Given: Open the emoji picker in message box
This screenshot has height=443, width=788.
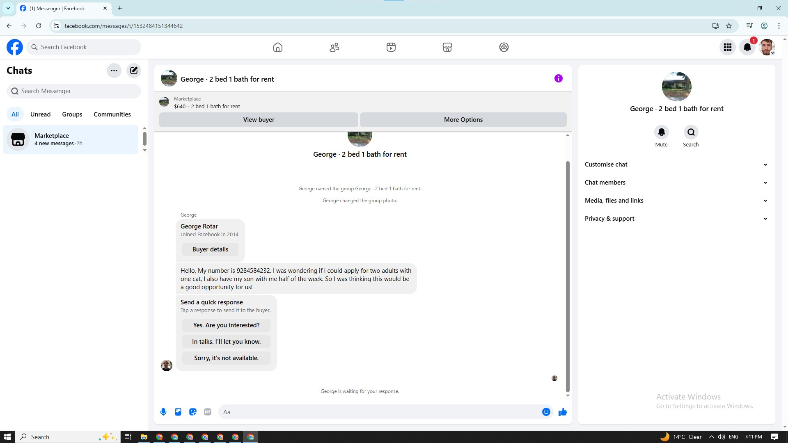Looking at the screenshot, I should pos(546,412).
